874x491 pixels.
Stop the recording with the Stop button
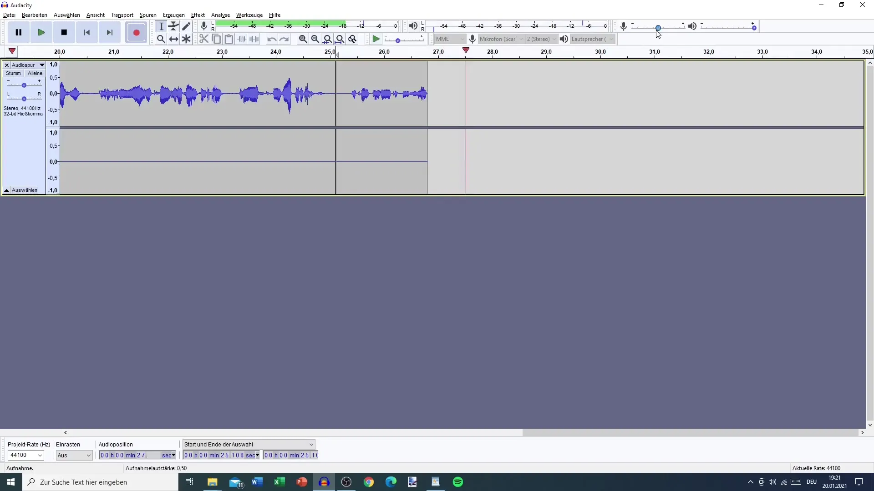click(64, 32)
